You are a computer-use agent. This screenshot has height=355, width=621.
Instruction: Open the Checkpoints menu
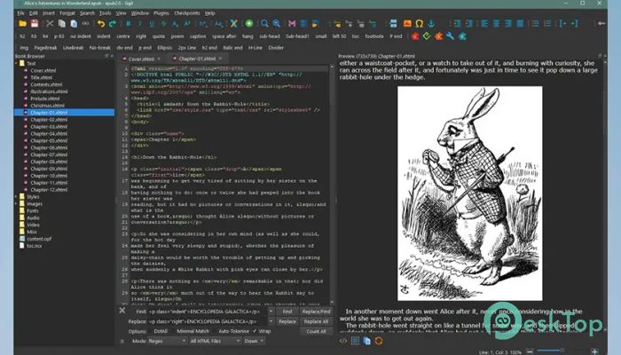click(187, 13)
